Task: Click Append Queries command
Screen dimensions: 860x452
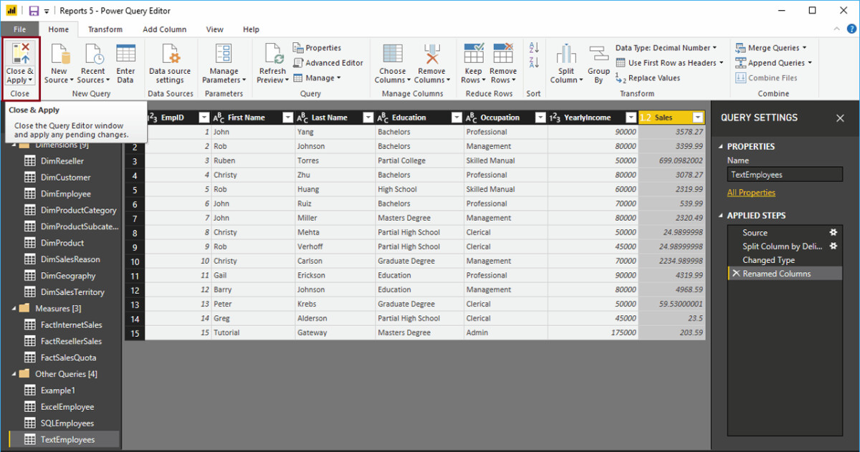Action: click(x=774, y=63)
